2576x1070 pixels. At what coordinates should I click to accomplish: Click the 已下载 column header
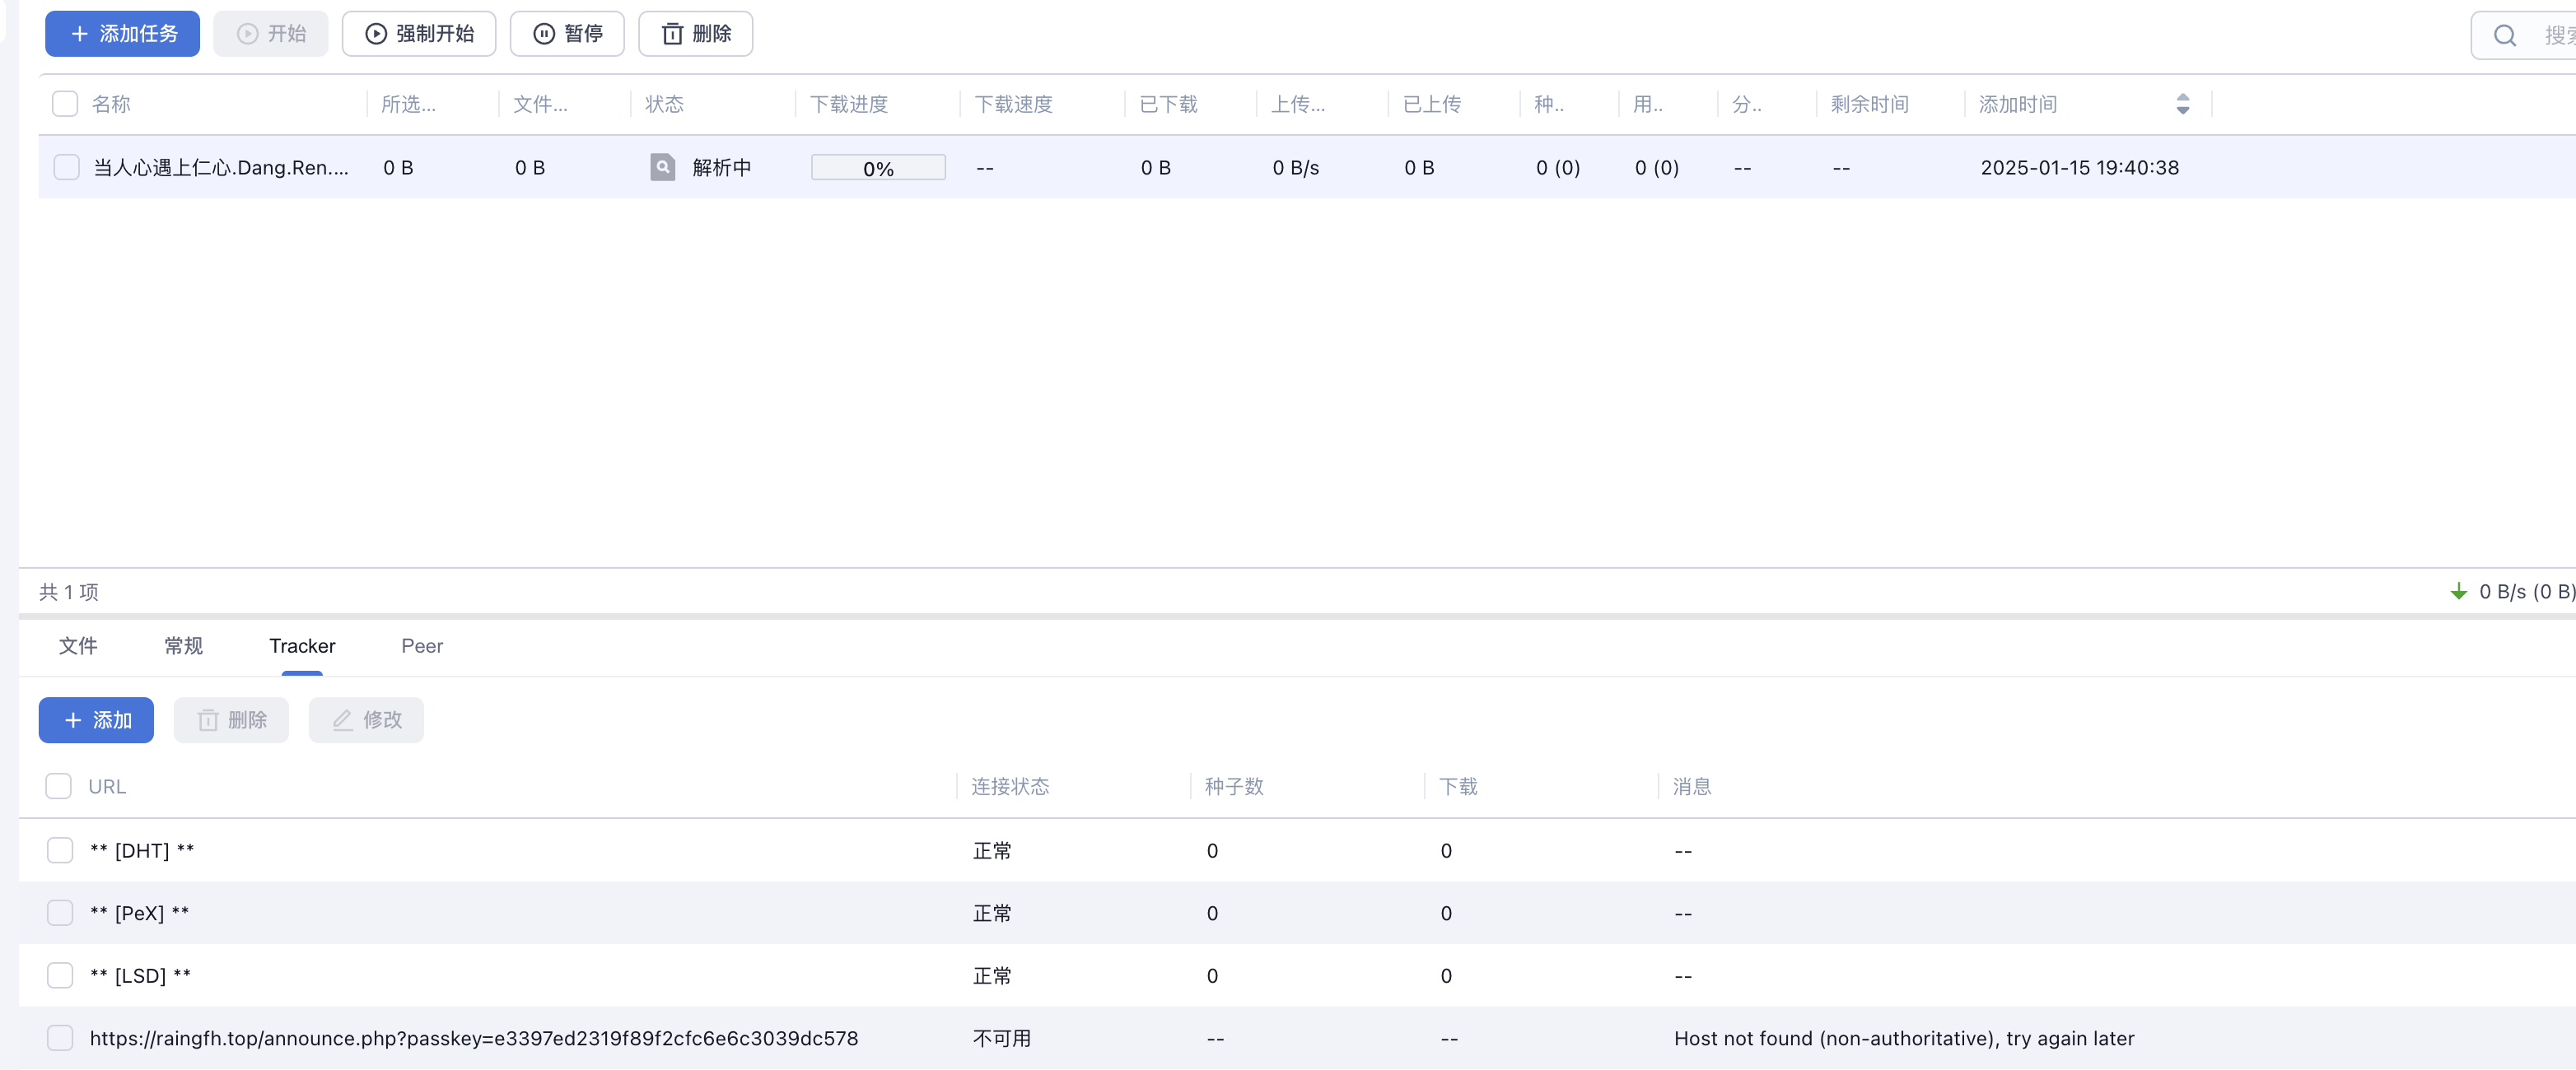pos(1169,104)
